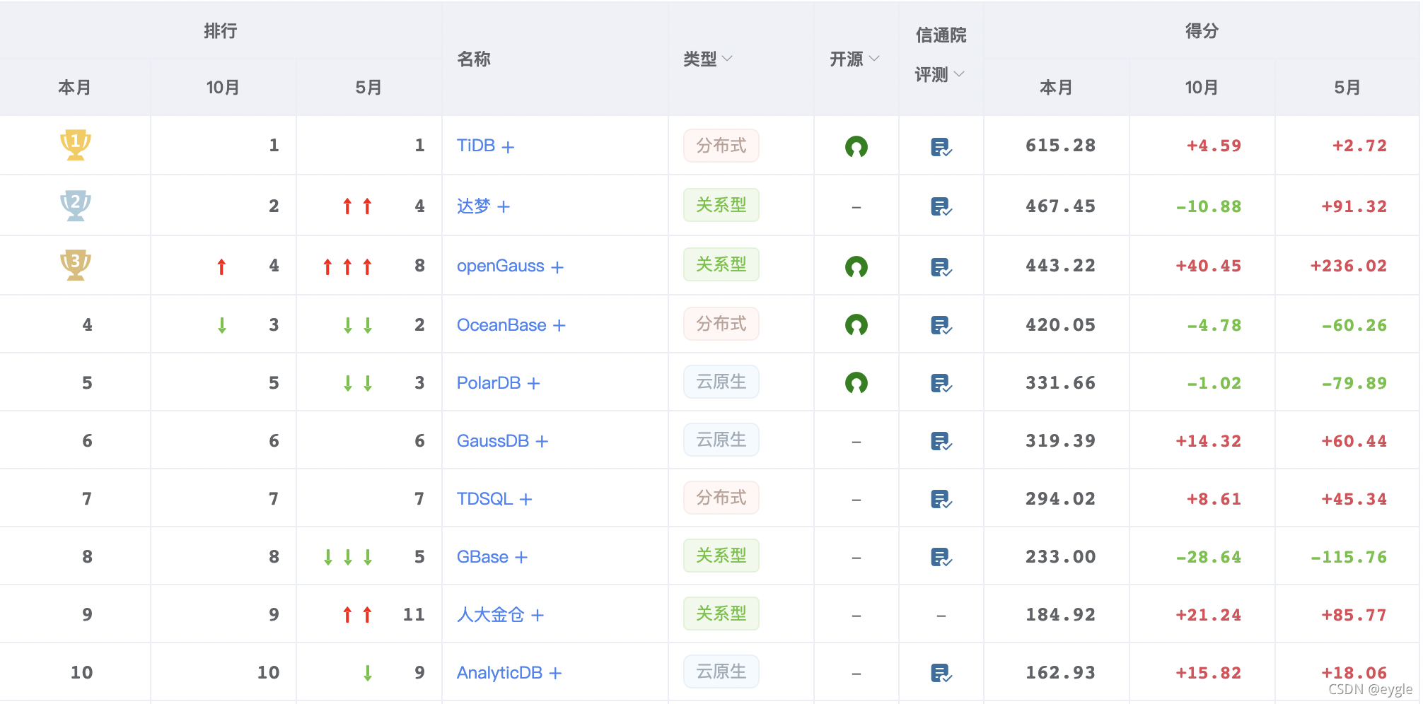Click the green down arrow in OceanBase 10月 rank
This screenshot has height=704, width=1423.
(x=221, y=325)
